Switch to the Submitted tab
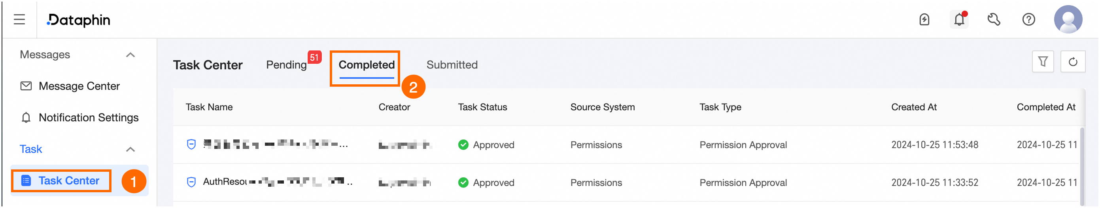This screenshot has width=1100, height=208. click(x=452, y=65)
